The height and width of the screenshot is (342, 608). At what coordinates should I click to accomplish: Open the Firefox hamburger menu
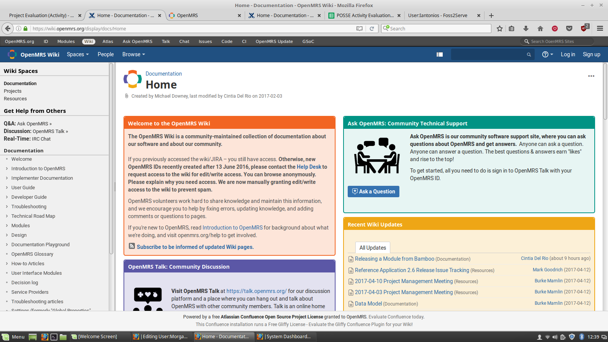(x=600, y=28)
